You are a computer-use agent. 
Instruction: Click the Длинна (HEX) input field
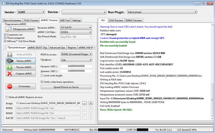pos(76,71)
